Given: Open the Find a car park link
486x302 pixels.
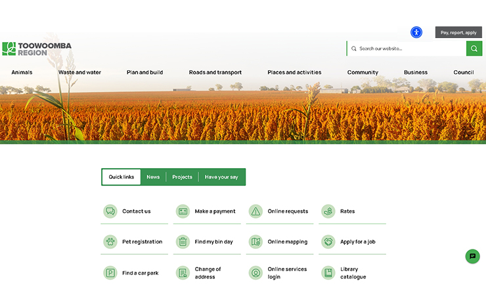Looking at the screenshot, I should 141,273.
